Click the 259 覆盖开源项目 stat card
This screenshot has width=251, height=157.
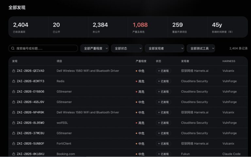[188, 27]
